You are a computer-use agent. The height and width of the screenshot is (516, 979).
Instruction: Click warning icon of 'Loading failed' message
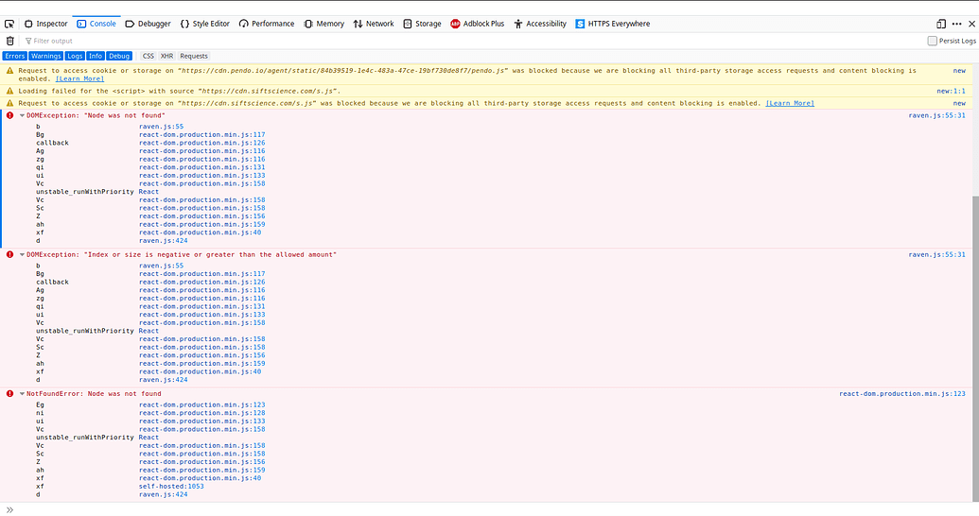(x=10, y=91)
